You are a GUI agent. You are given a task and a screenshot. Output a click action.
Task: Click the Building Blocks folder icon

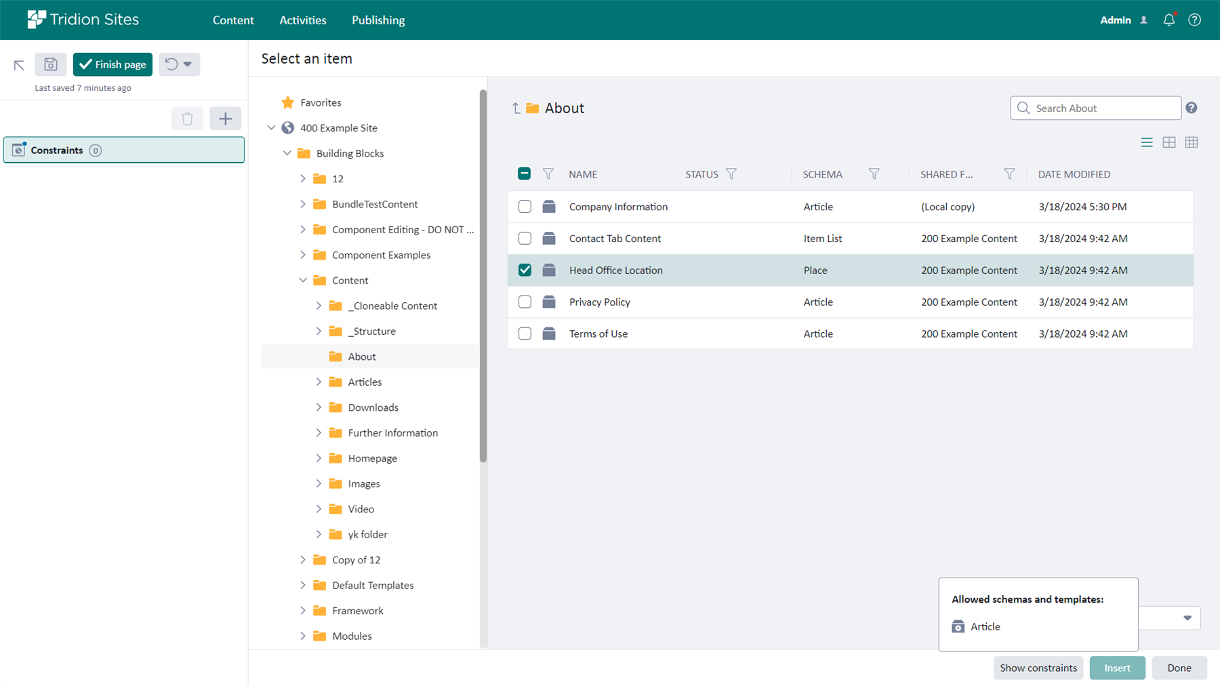pos(304,153)
